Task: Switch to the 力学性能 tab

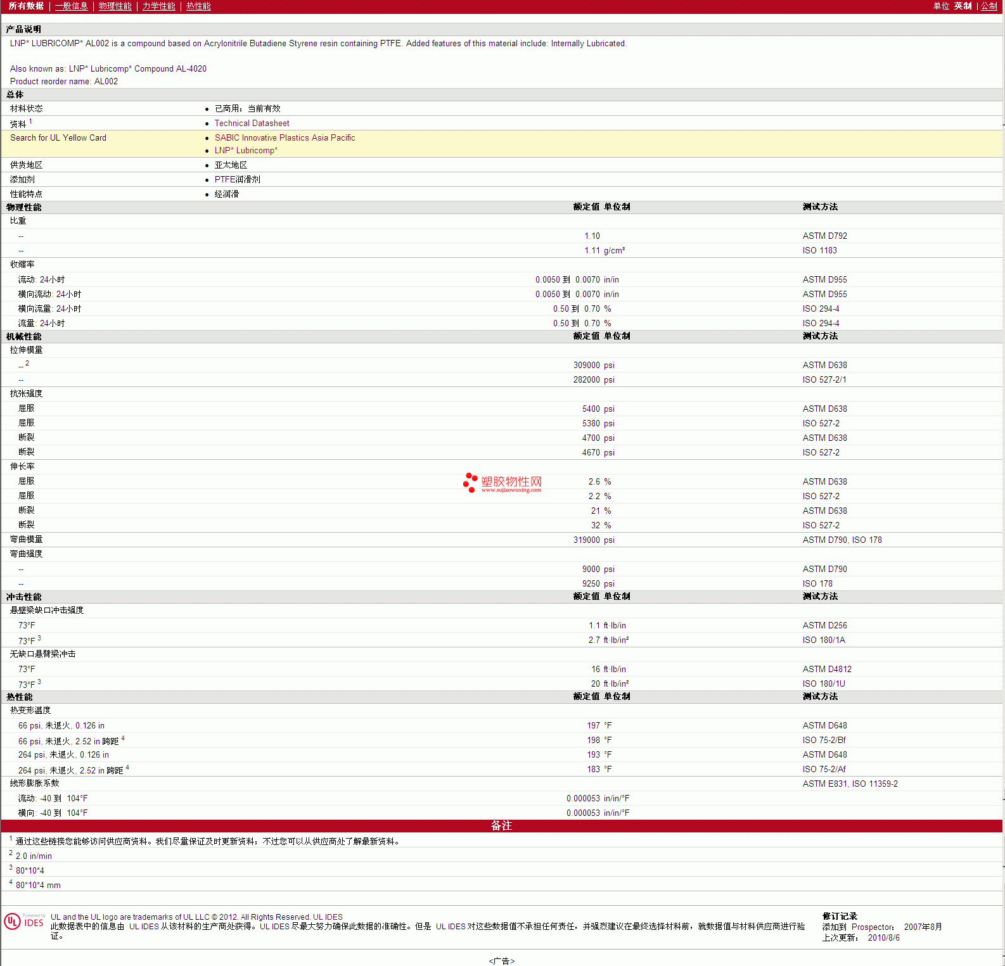Action: point(158,6)
